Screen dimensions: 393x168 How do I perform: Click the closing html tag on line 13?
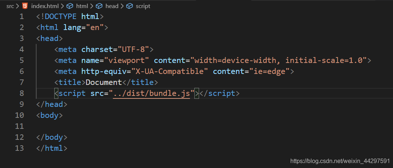point(52,148)
